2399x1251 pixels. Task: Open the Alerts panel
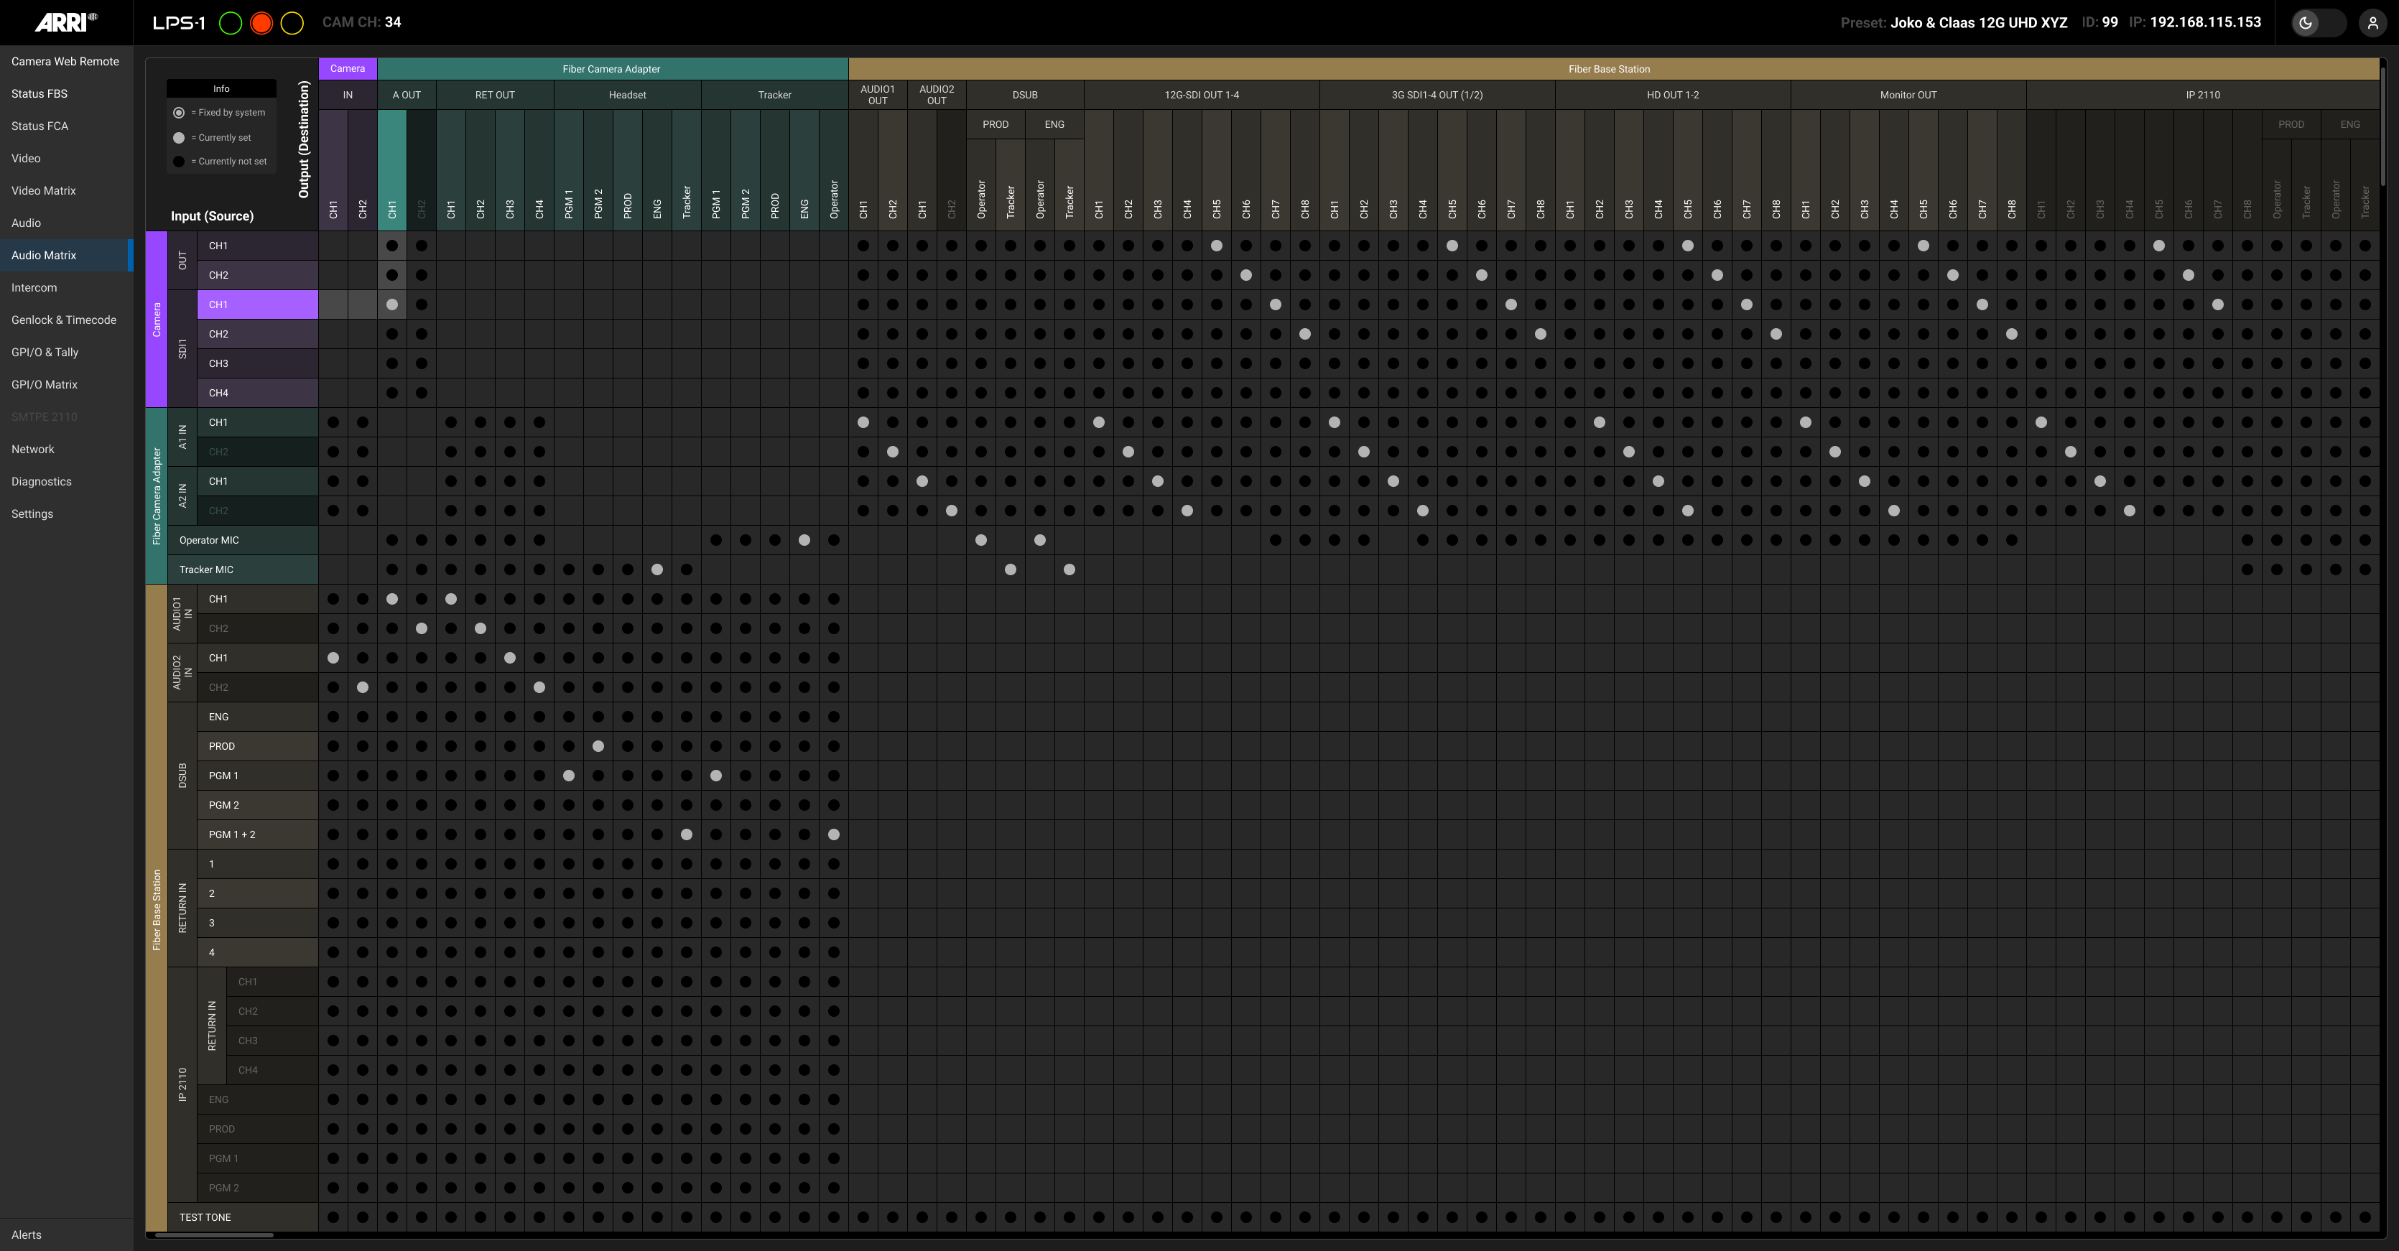[x=26, y=1234]
